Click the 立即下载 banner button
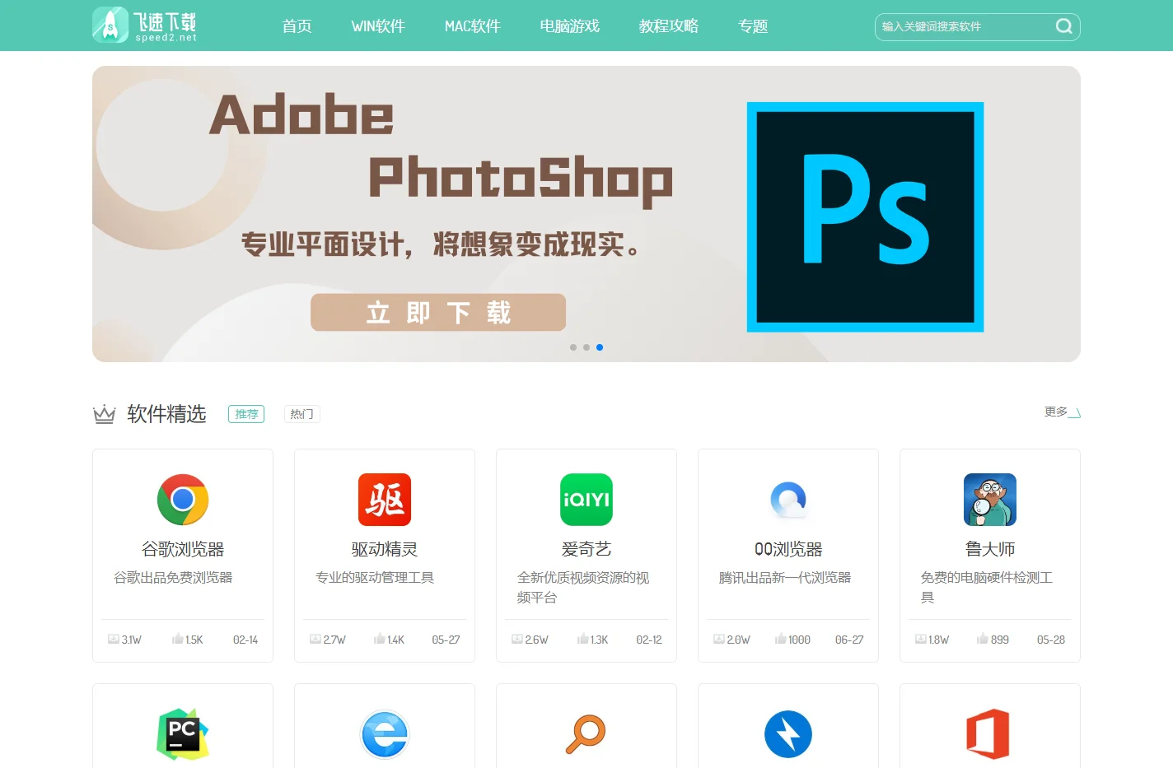This screenshot has width=1173, height=768. [438, 313]
